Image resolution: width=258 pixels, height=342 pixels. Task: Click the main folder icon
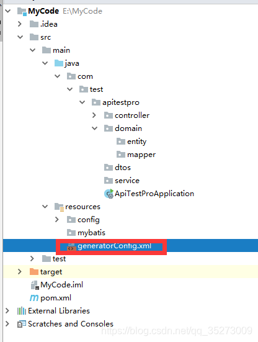(x=47, y=50)
